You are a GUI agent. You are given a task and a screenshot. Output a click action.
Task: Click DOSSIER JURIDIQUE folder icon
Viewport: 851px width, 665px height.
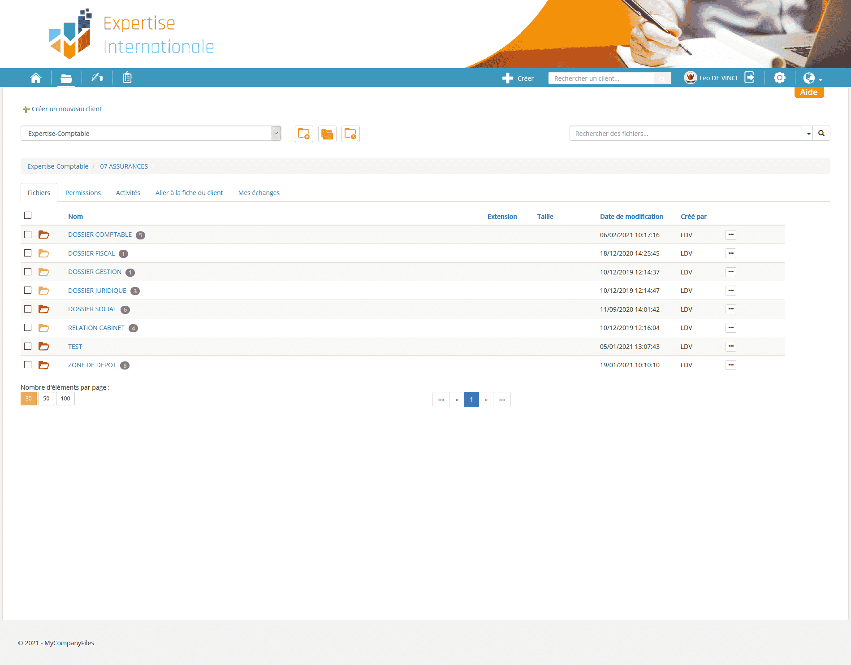(44, 291)
